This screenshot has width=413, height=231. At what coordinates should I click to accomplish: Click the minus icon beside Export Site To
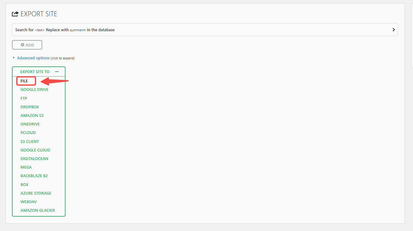(57, 72)
